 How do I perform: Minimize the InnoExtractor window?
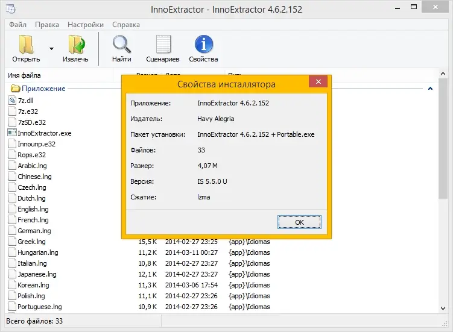point(398,8)
